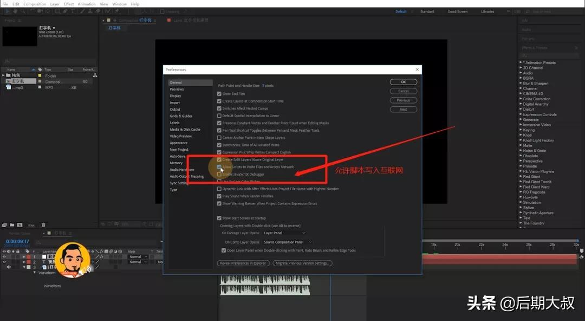Open On Comp Layer Opens dropdown
The image size is (585, 321).
click(287, 242)
